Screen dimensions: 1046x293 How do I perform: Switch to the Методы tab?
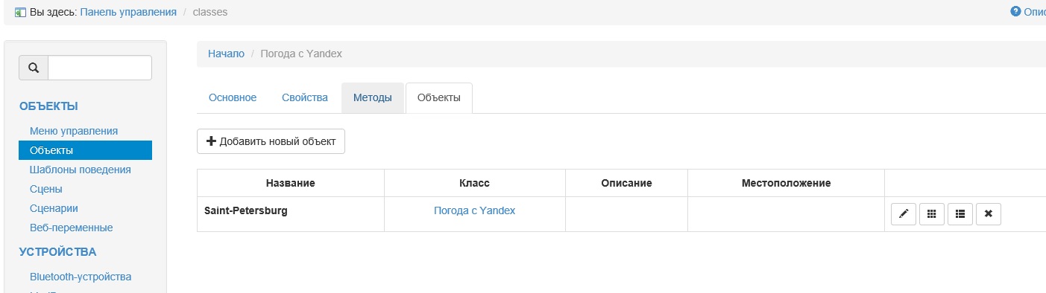(x=373, y=98)
